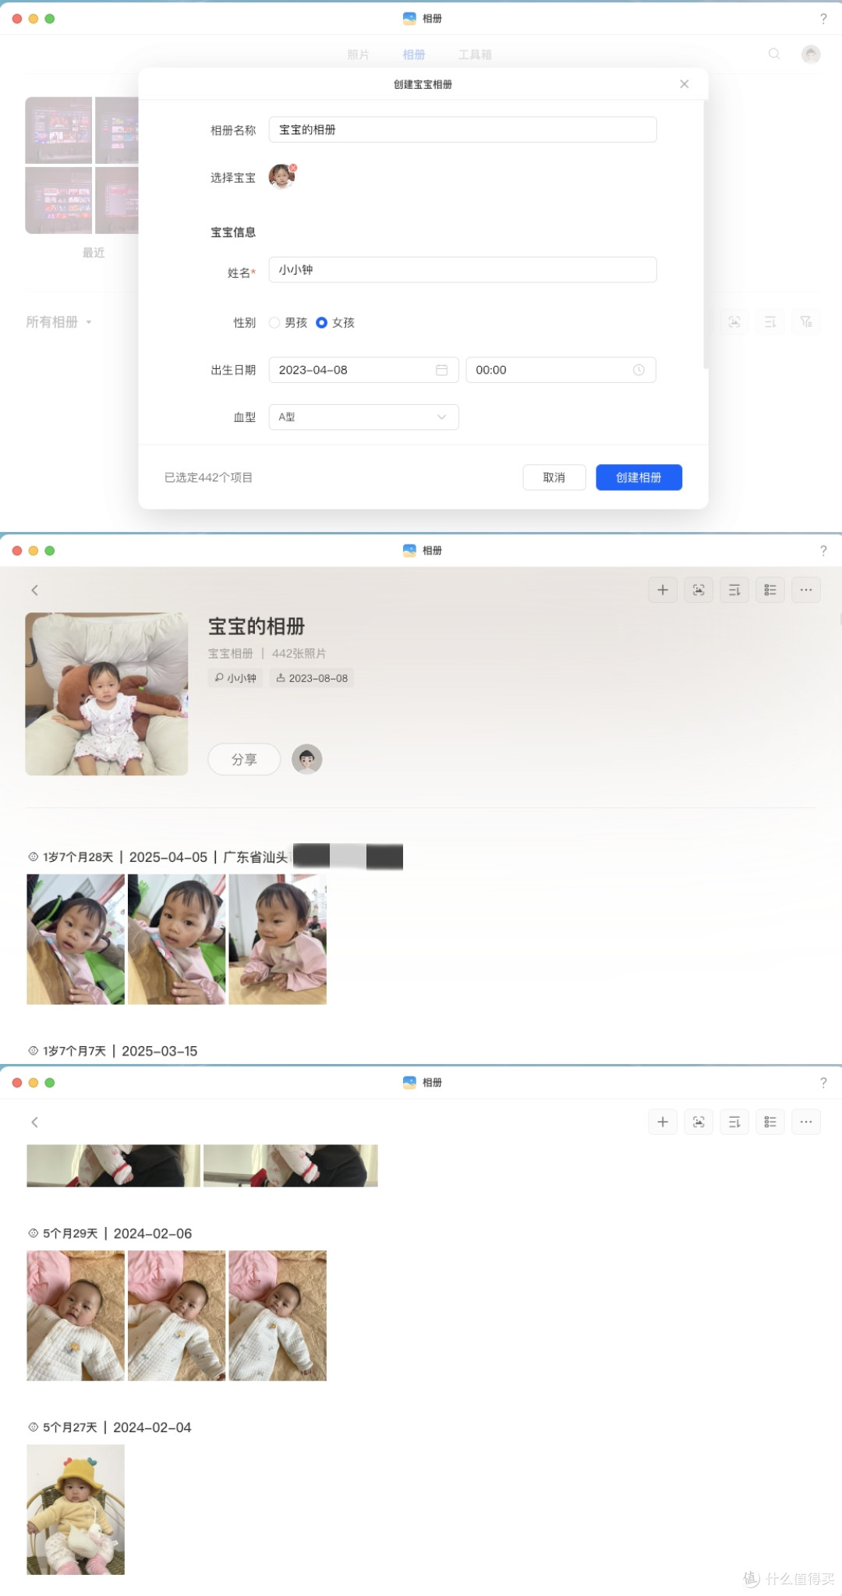The width and height of the screenshot is (842, 1596).
Task: Click the filter icon in top window toolbar
Action: pyautogui.click(x=806, y=322)
